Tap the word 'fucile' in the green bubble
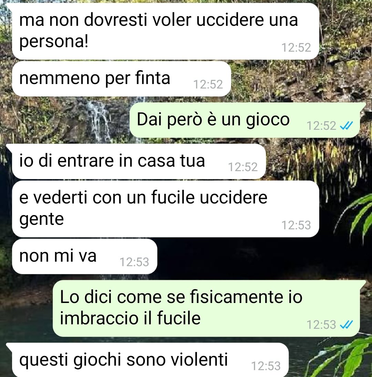Viewport: 372px width, 377px height. (x=179, y=318)
